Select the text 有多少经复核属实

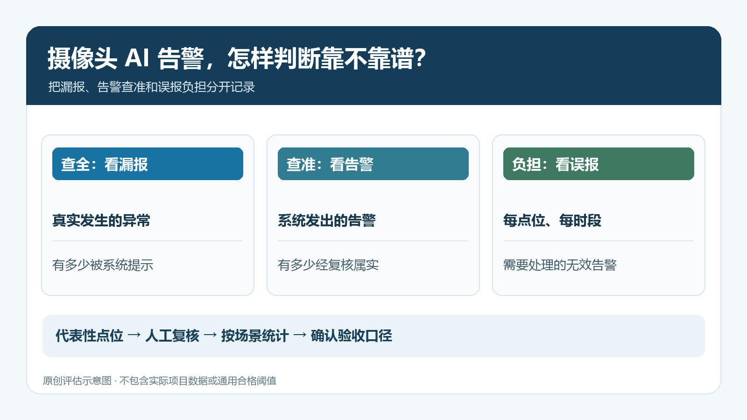pos(328,265)
